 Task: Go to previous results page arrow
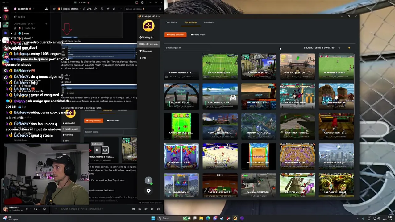339,48
